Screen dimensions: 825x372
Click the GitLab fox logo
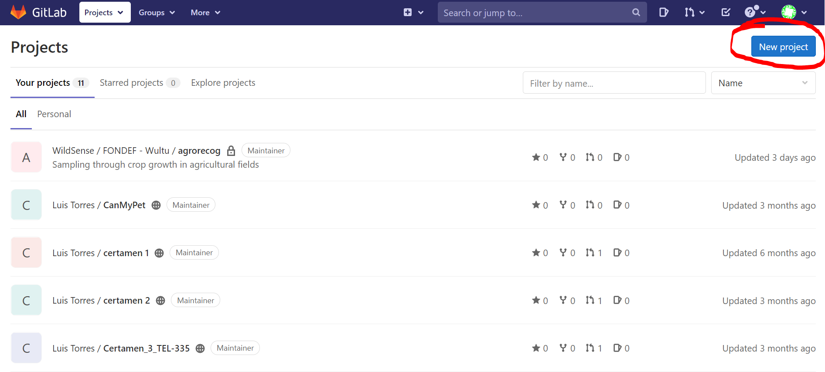(x=18, y=12)
